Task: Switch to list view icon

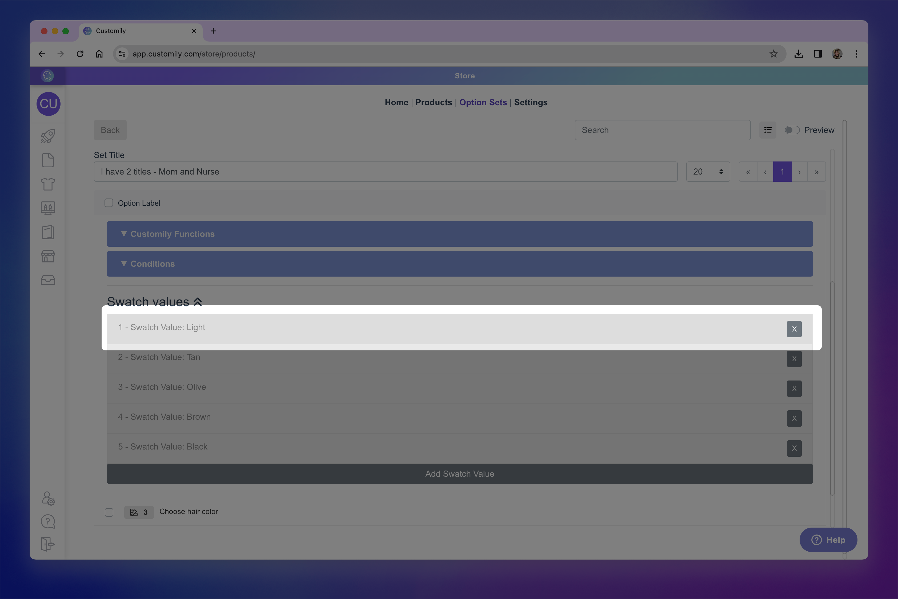Action: coord(768,130)
